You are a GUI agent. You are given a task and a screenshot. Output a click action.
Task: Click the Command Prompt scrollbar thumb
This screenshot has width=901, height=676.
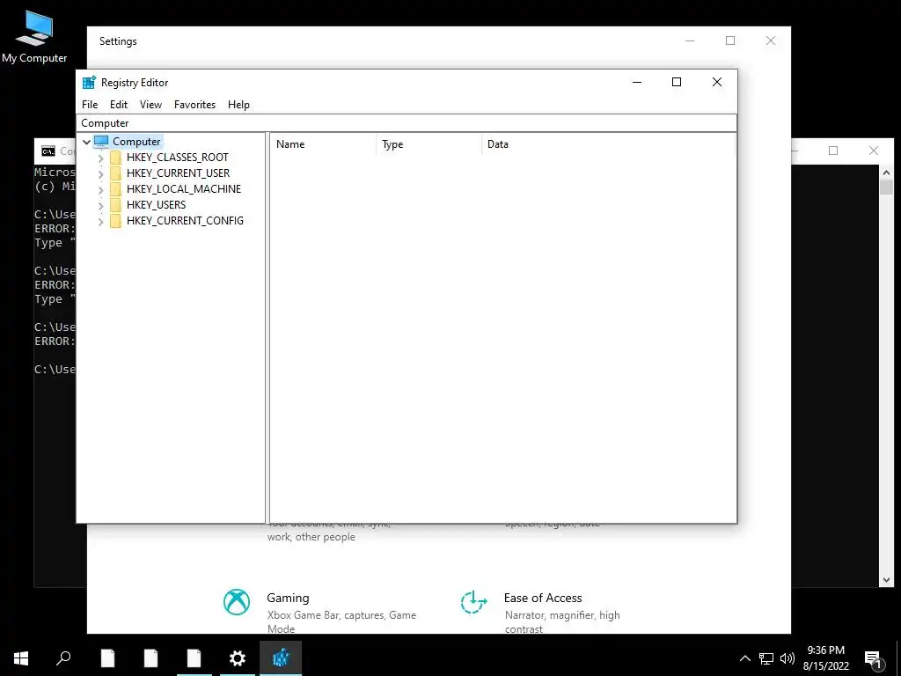[x=886, y=187]
